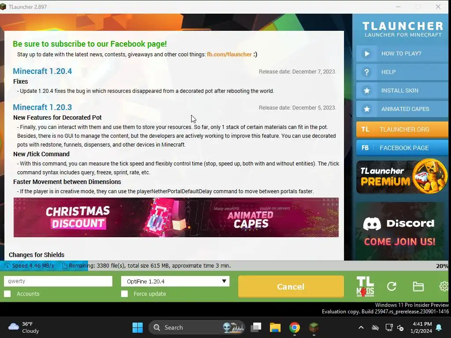Click the muted speaker tray icon
Image resolution: width=451 pixels, height=338 pixels.
point(400,327)
